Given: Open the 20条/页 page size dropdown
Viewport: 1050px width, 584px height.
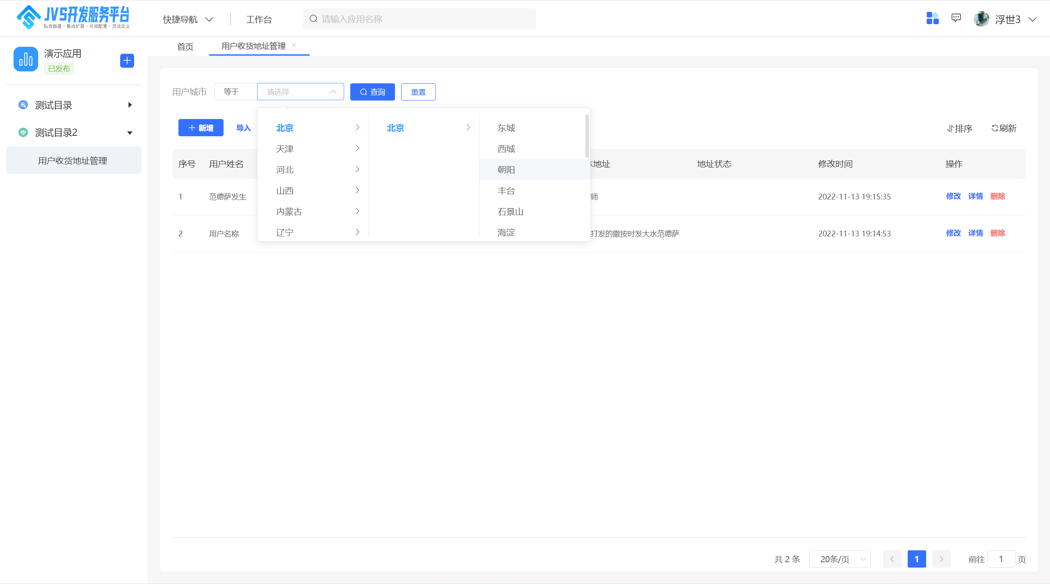Looking at the screenshot, I should pyautogui.click(x=839, y=559).
